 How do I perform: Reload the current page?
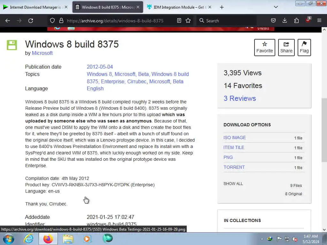click(x=31, y=21)
